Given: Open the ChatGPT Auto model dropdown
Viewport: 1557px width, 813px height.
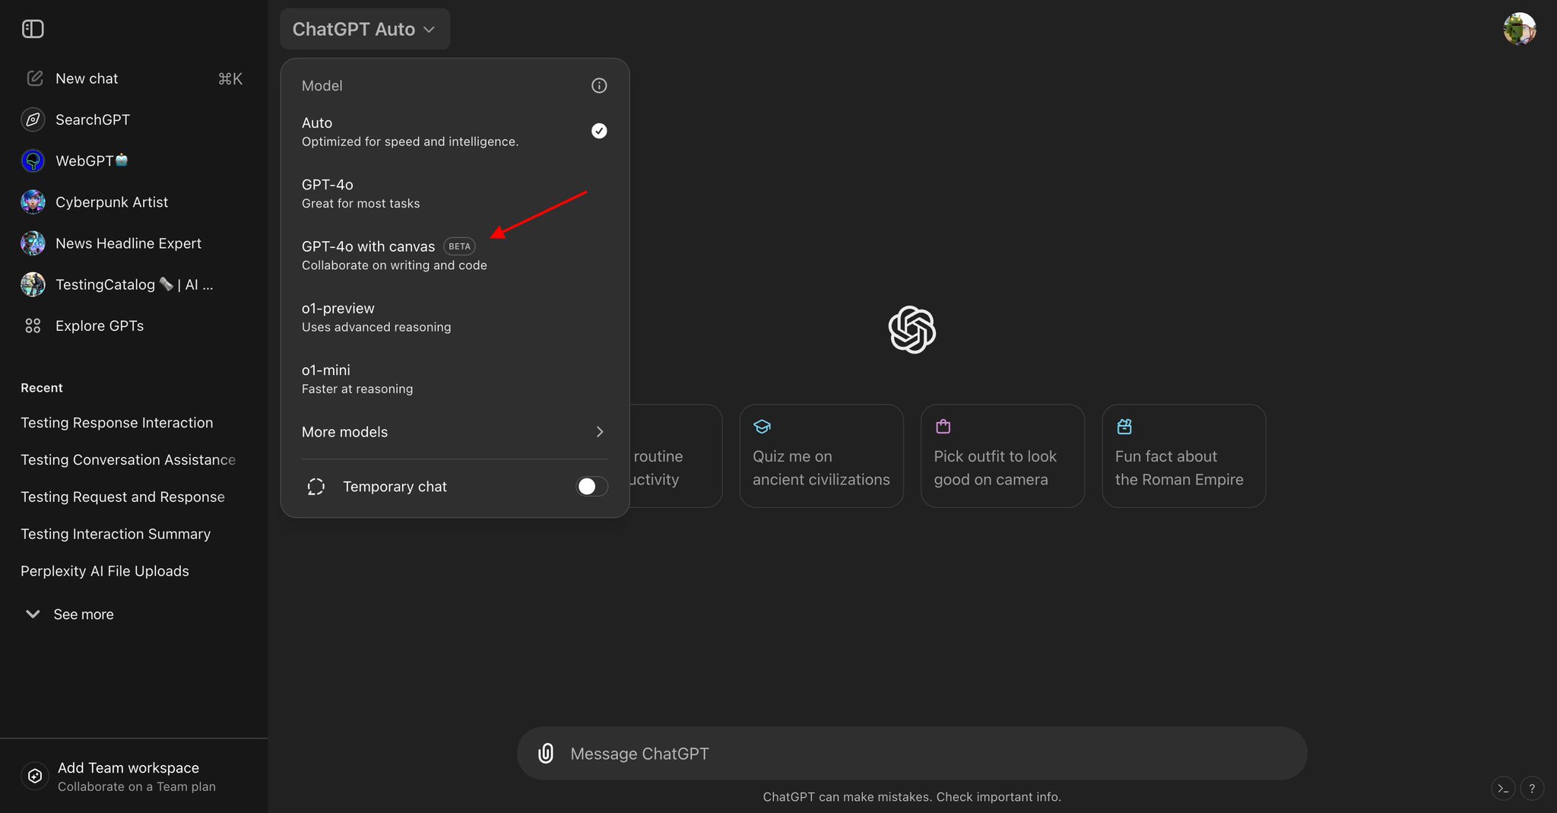Looking at the screenshot, I should (x=365, y=29).
